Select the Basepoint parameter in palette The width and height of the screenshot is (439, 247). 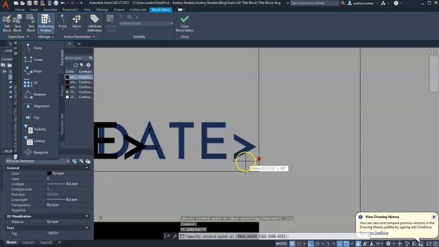pyautogui.click(x=36, y=152)
